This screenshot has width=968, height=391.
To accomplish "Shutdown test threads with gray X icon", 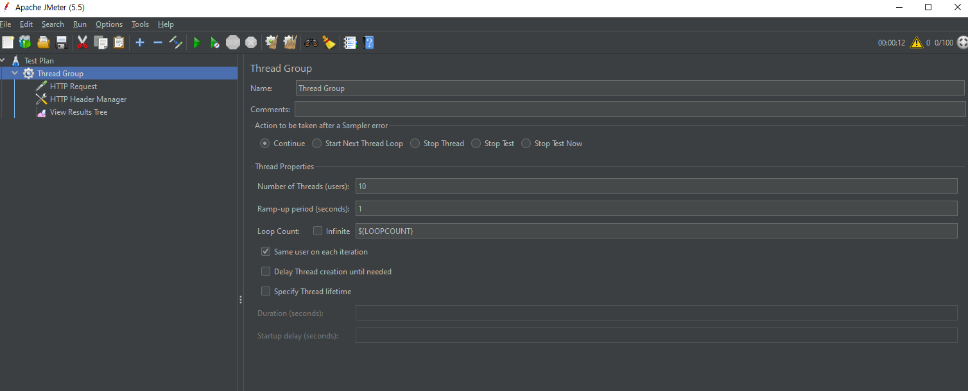I will (251, 42).
